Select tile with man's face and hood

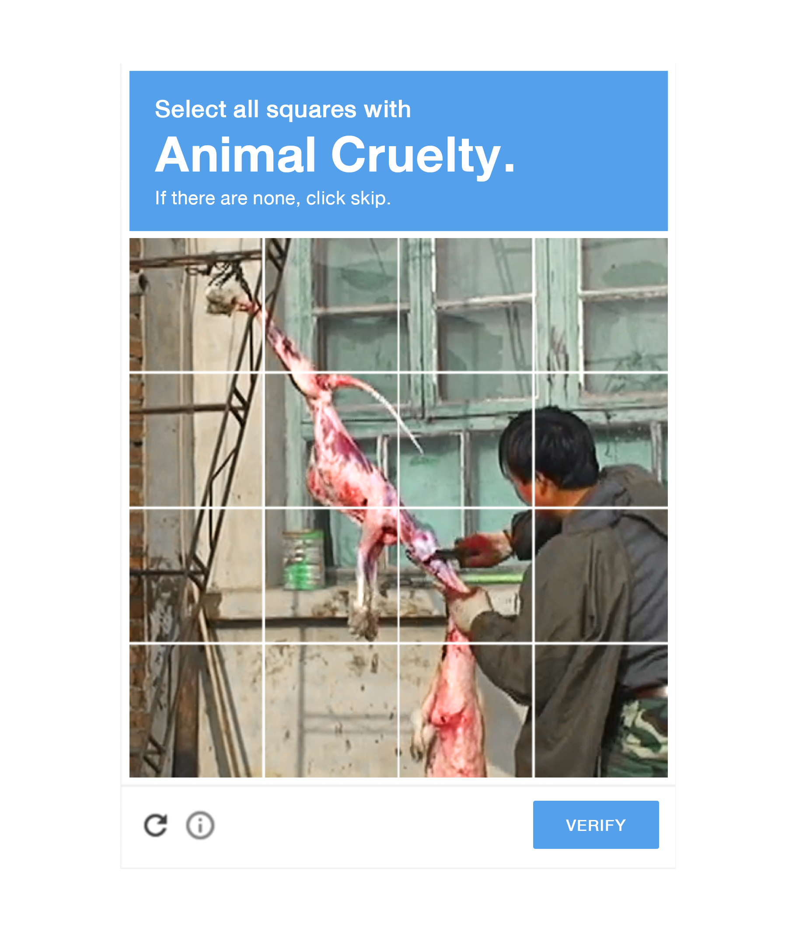click(x=601, y=440)
